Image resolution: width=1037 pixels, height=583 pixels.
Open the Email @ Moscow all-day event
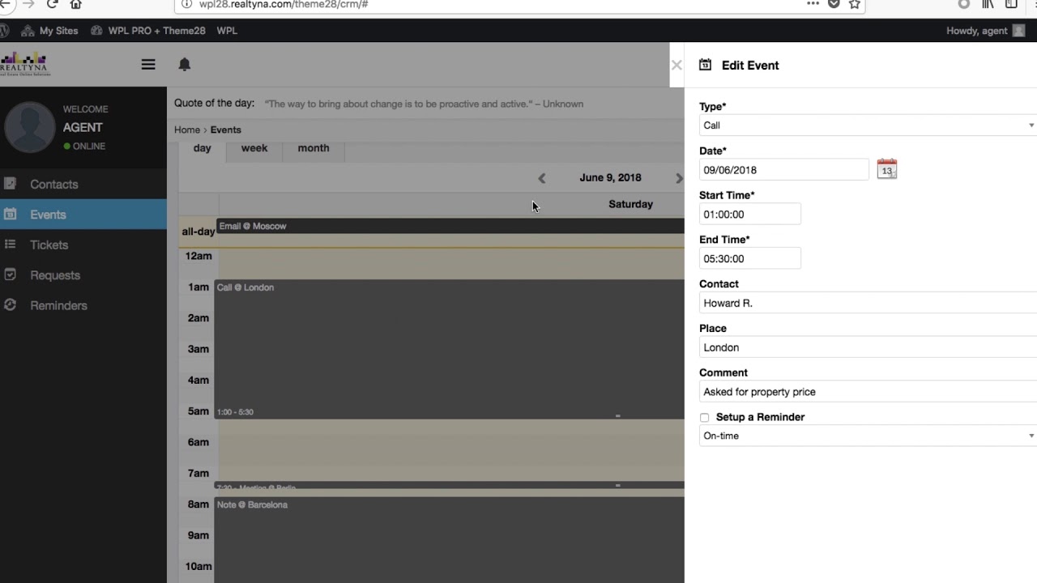pyautogui.click(x=450, y=226)
